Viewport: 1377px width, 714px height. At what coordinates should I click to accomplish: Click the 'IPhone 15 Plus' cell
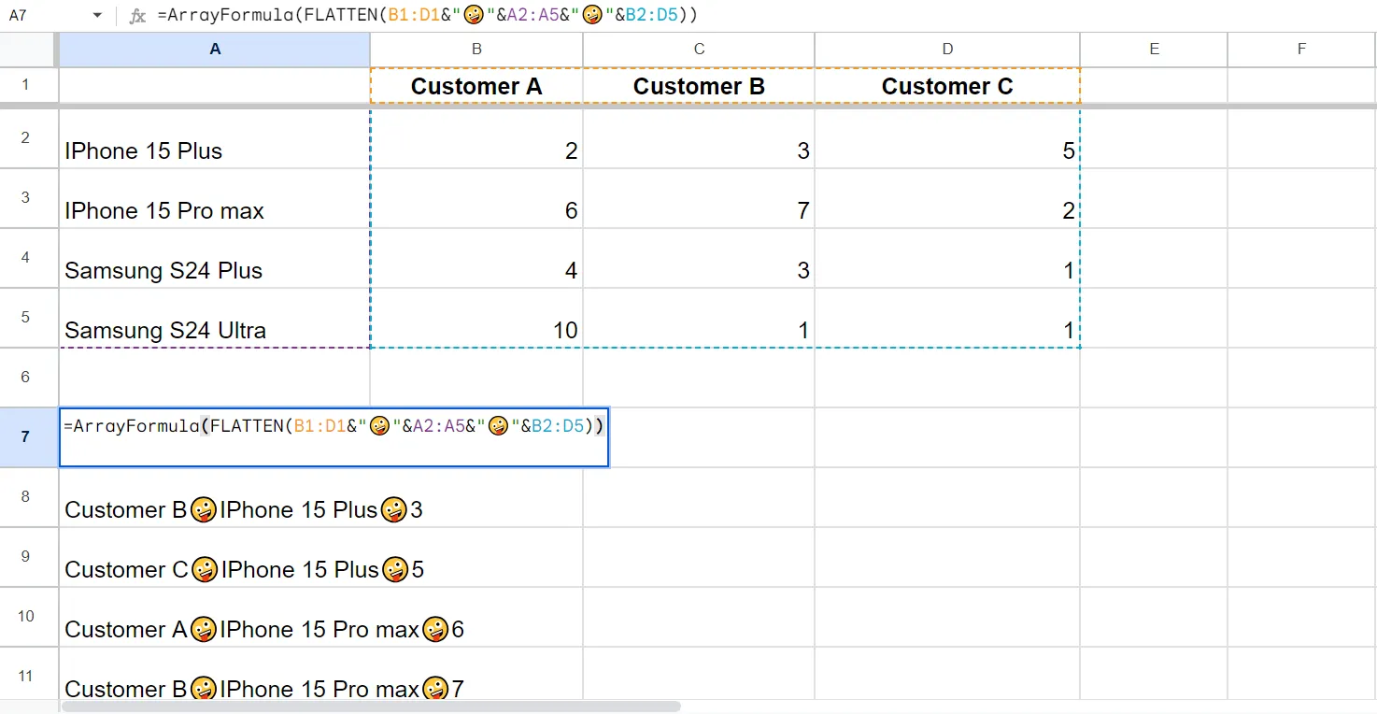point(215,139)
